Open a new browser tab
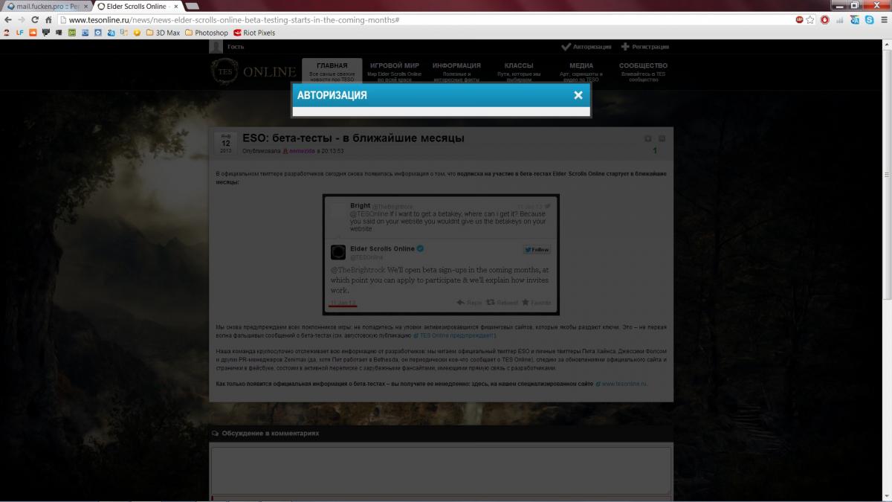The width and height of the screenshot is (892, 502). (192, 6)
